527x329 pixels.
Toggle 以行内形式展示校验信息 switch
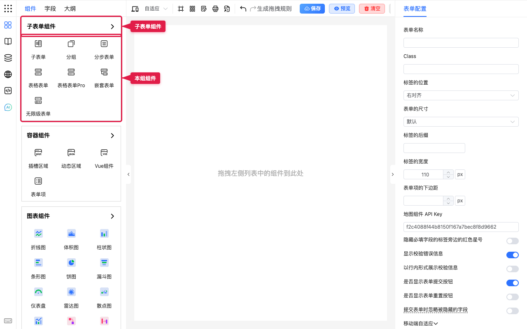tap(512, 269)
